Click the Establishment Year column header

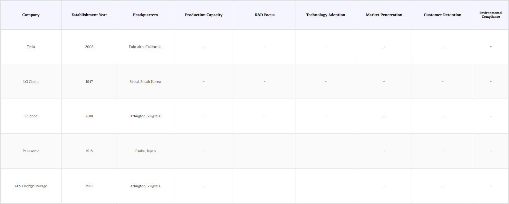click(x=89, y=15)
